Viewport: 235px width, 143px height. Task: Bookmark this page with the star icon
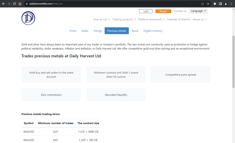click(x=208, y=4)
